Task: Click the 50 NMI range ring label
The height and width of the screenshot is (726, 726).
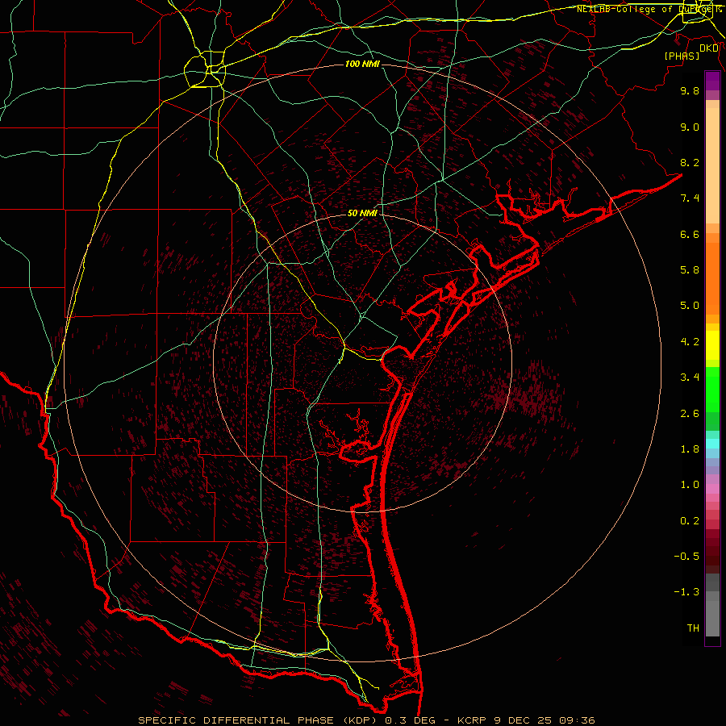Action: point(362,213)
